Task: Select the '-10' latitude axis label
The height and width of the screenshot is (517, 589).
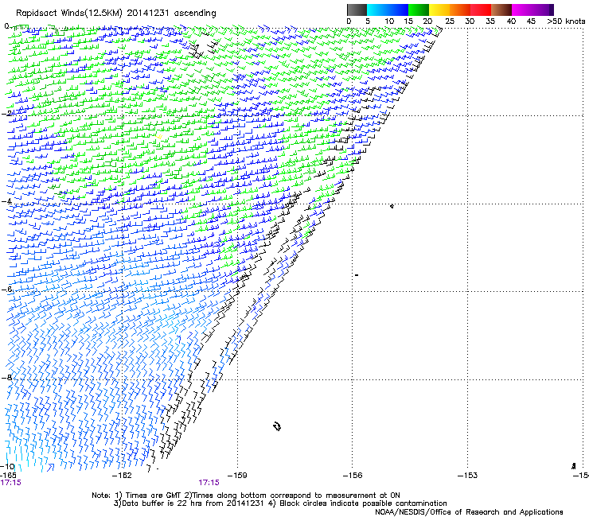Action: [7, 467]
